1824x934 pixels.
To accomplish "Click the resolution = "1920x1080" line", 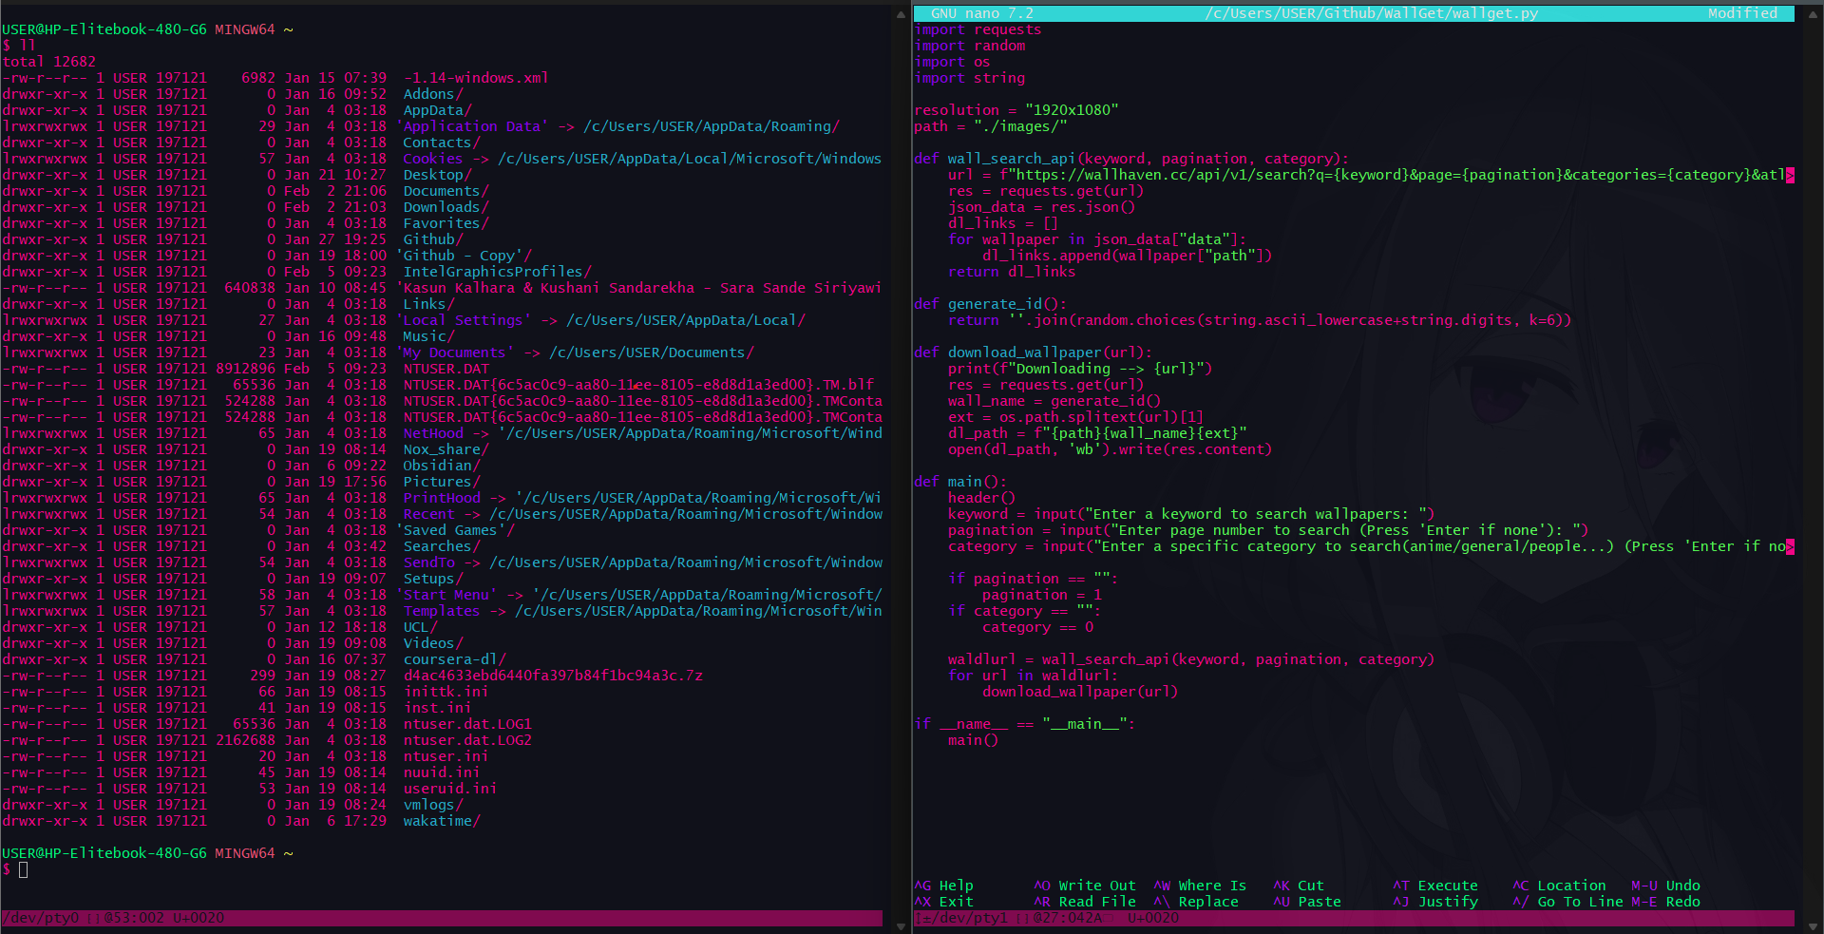I will (x=1016, y=110).
